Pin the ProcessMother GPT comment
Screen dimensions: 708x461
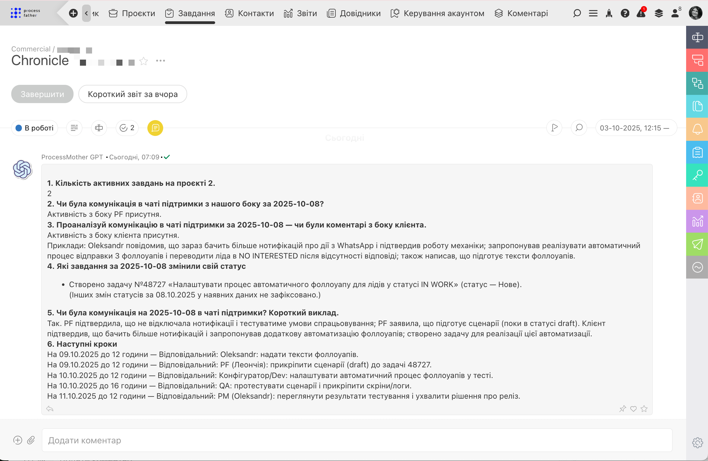pos(623,409)
